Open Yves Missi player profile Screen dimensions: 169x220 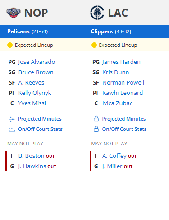pos(32,103)
